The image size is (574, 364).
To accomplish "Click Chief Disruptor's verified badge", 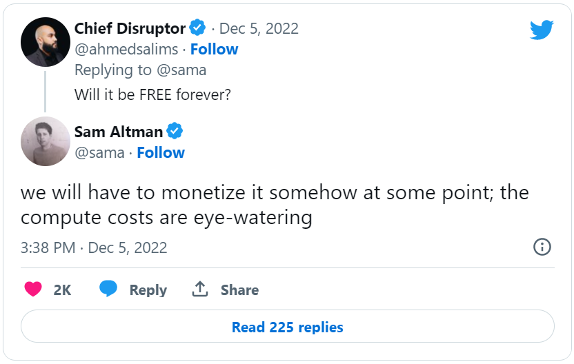I will coord(198,28).
